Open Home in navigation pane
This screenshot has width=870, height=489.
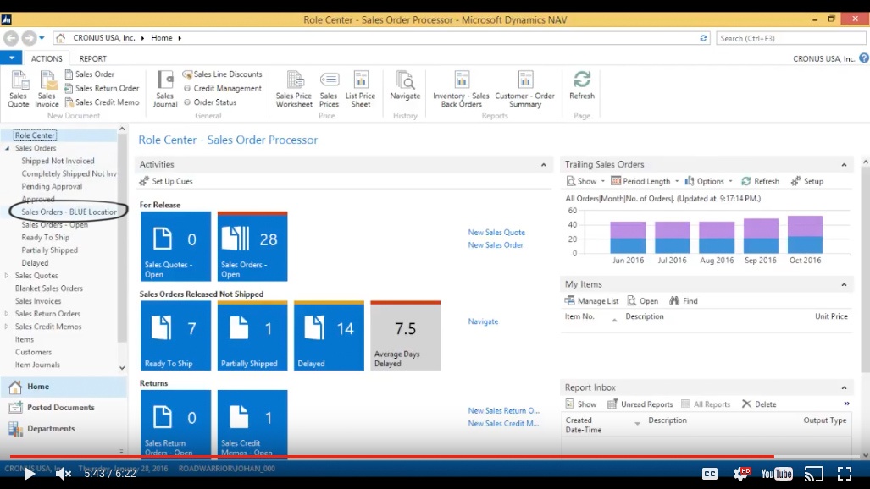coord(64,387)
